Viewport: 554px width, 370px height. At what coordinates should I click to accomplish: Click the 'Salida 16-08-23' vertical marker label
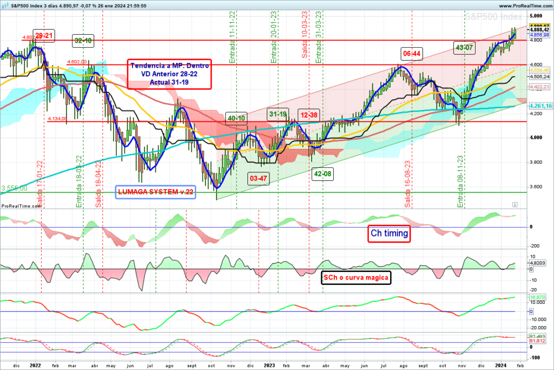408,184
